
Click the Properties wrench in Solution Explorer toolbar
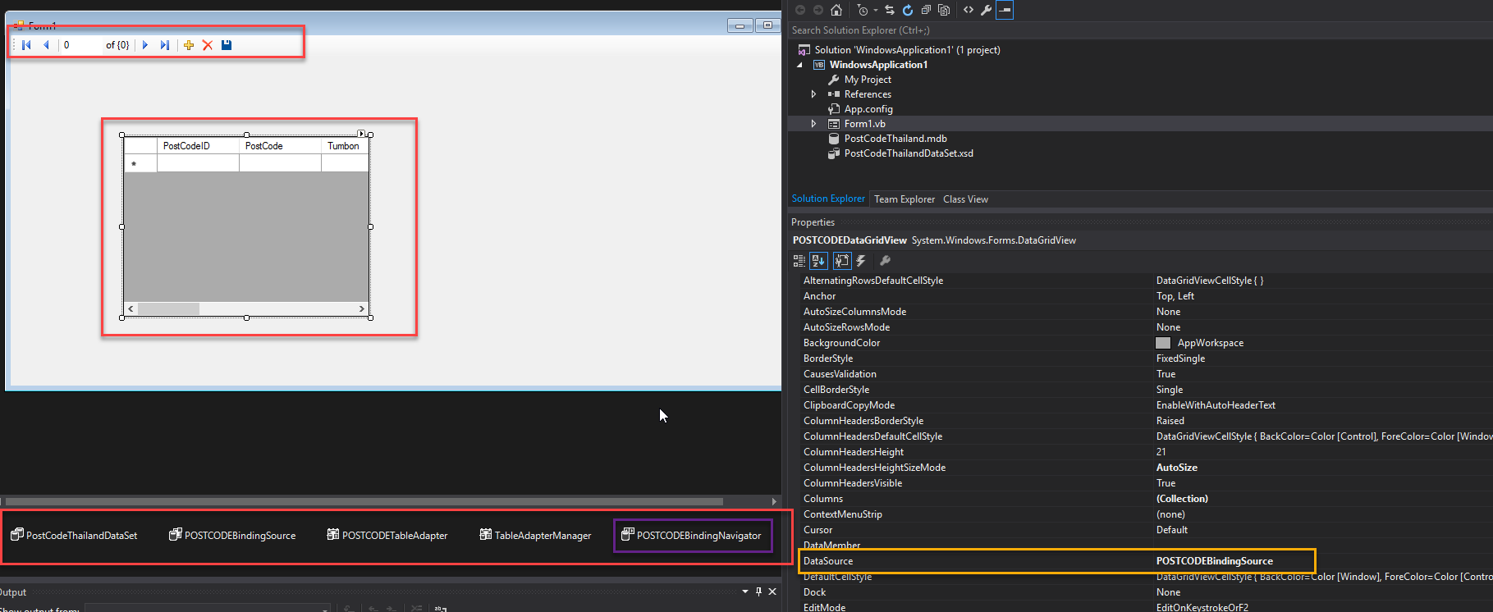point(987,10)
